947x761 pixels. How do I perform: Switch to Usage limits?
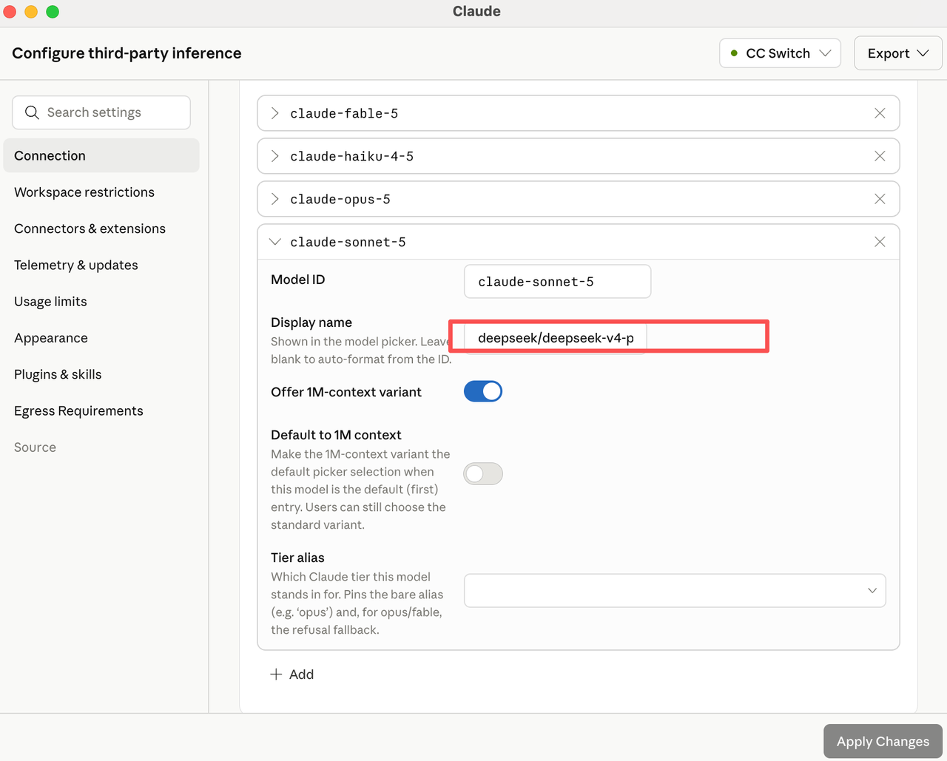(x=50, y=302)
